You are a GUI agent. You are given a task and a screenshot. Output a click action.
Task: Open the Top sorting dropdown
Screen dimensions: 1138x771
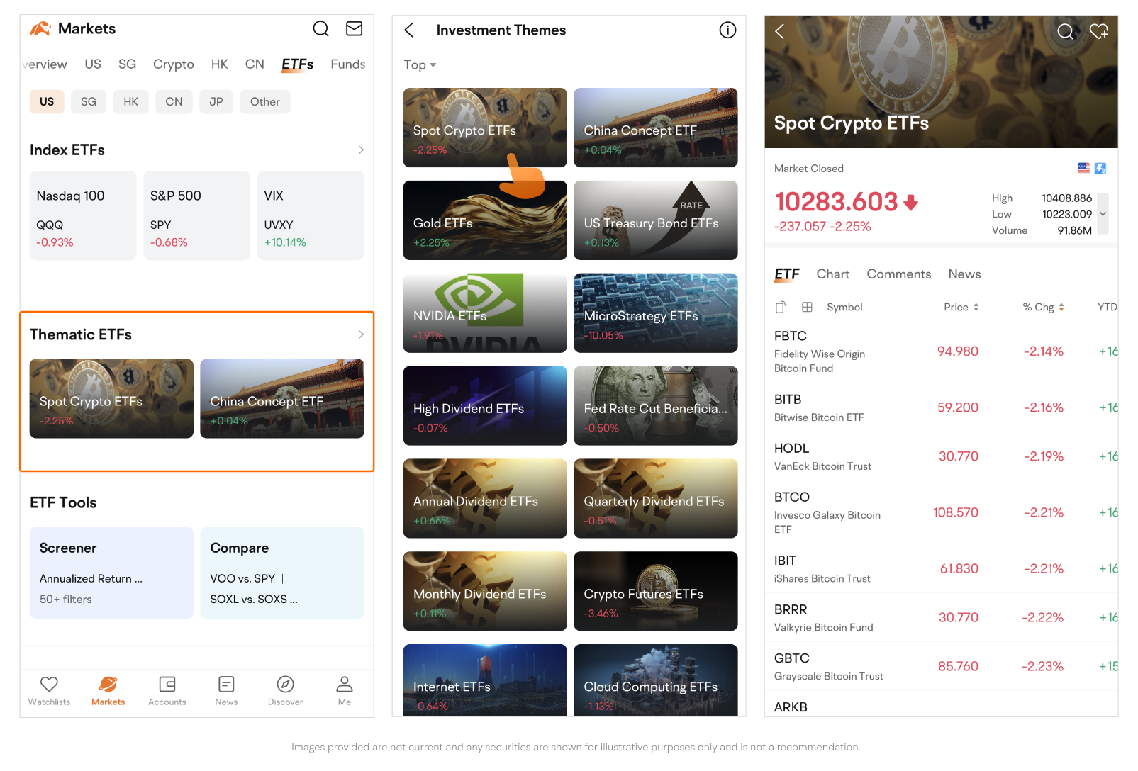(420, 65)
